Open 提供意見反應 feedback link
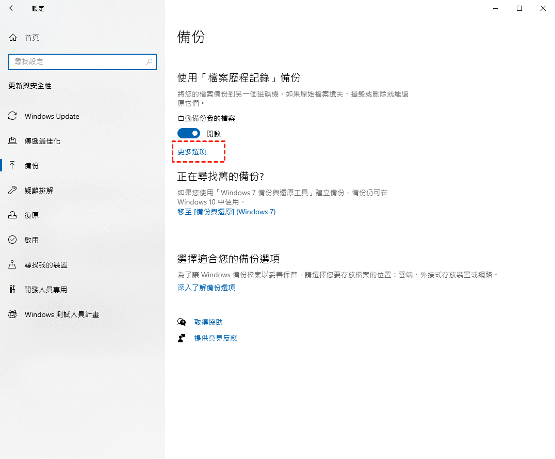Viewport: 555px width, 459px height. click(x=216, y=338)
